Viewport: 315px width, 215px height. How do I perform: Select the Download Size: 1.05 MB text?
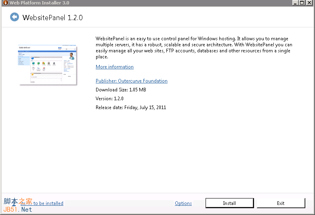pos(121,89)
